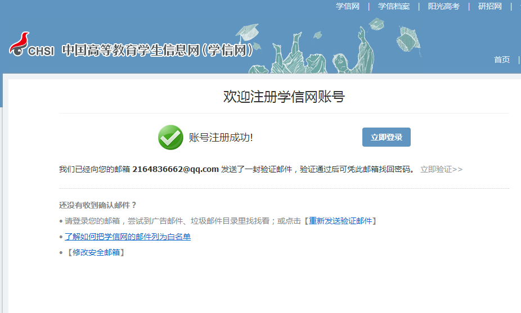Viewport: 521px width, 313px height.
Task: Select the email address 2164836662@qq.com
Action: pyautogui.click(x=176, y=169)
